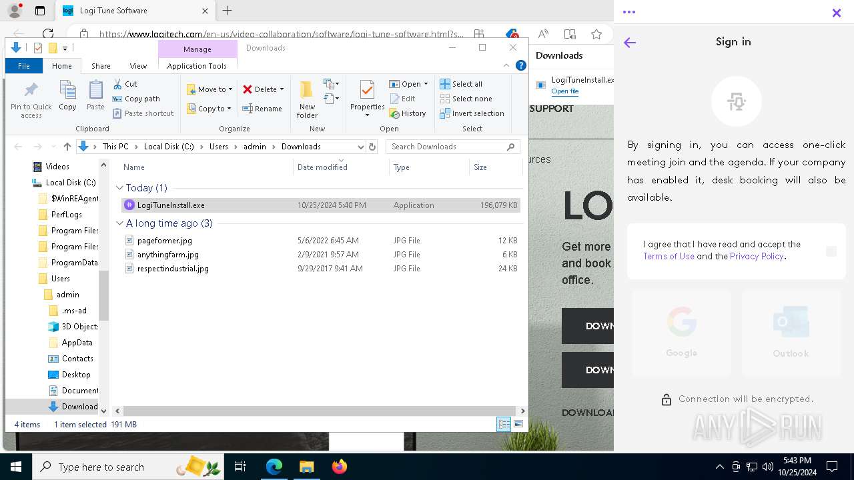This screenshot has width=854, height=480.
Task: Click the Properties checkmark icon
Action: [x=367, y=90]
